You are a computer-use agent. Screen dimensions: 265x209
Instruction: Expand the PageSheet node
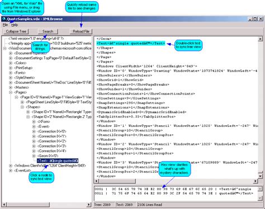[x=22, y=102]
